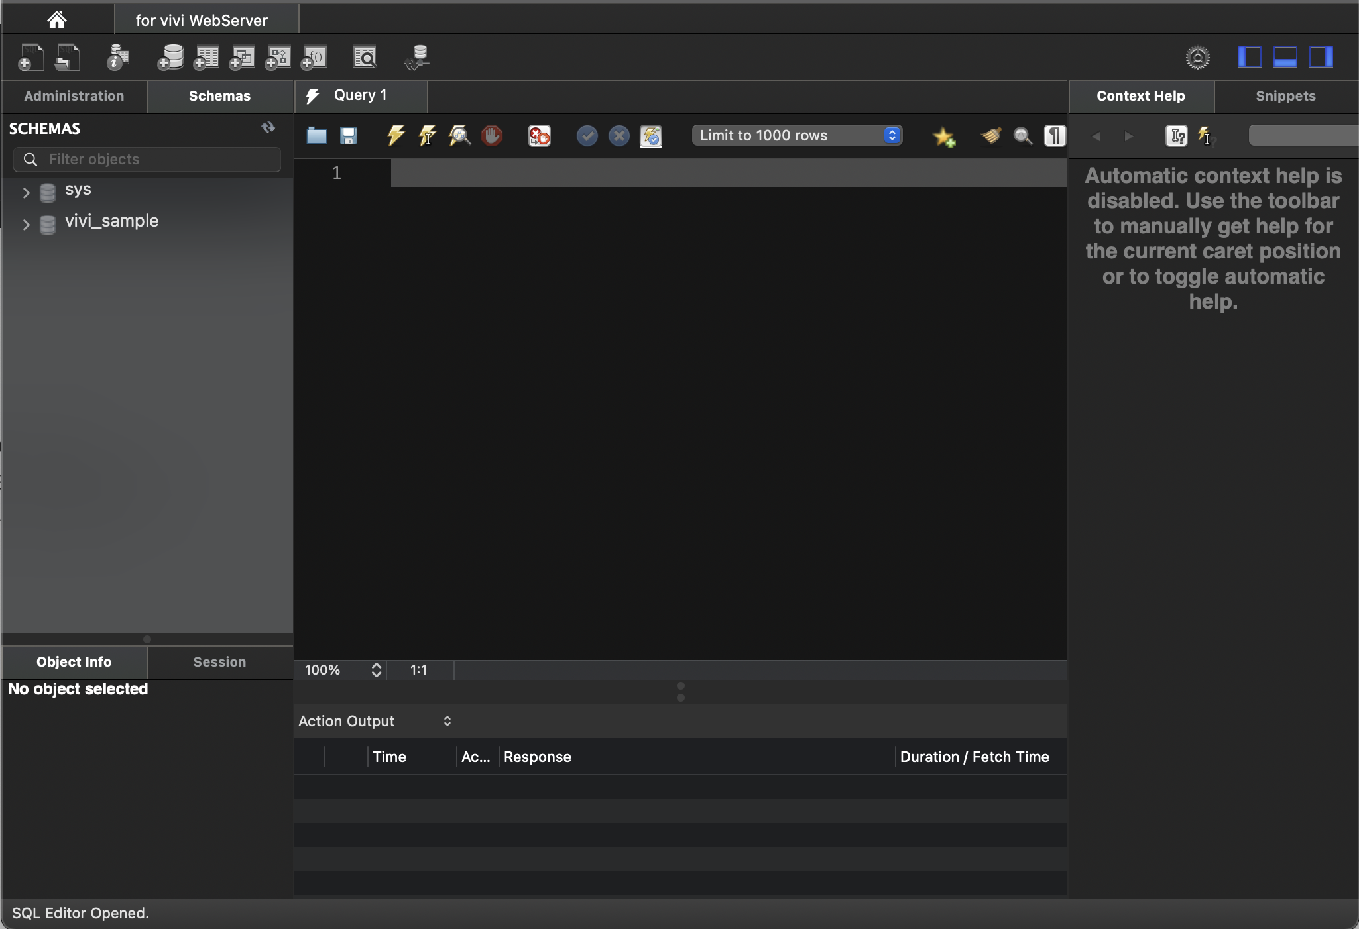
Task: Switch to the Administration tab
Action: coord(74,96)
